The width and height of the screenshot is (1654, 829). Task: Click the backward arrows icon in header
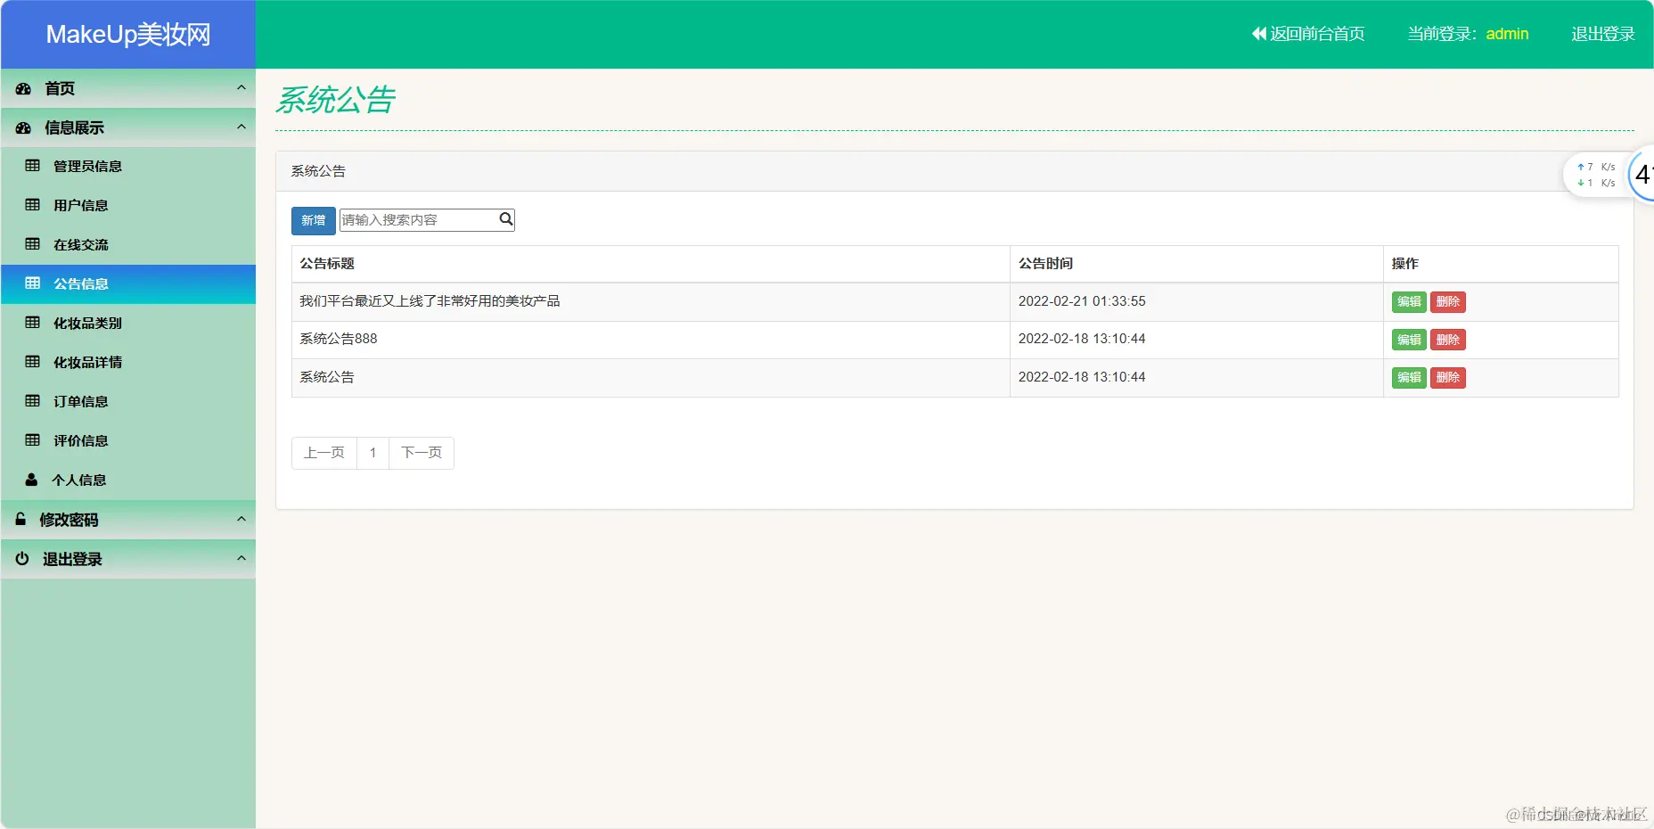1259,34
